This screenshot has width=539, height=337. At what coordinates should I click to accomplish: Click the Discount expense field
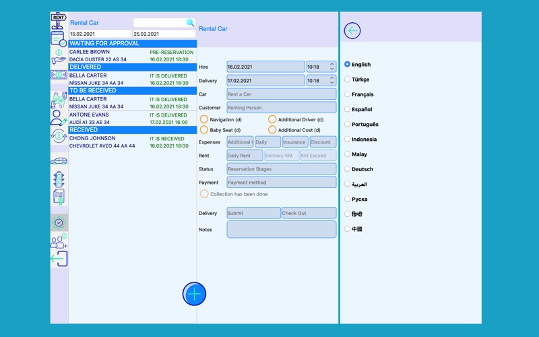click(x=323, y=142)
